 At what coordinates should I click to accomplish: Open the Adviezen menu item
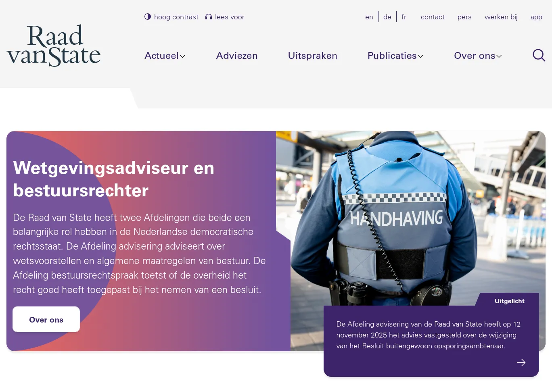237,56
